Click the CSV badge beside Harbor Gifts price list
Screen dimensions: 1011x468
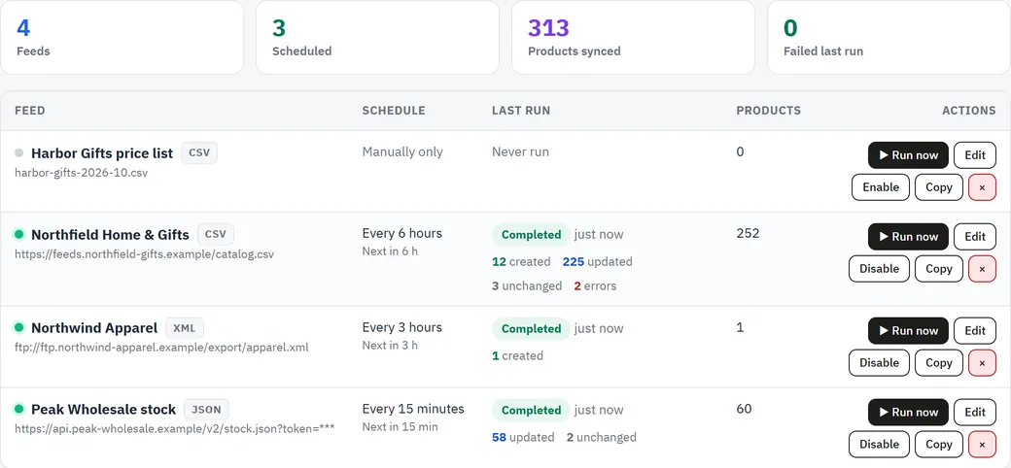199,153
